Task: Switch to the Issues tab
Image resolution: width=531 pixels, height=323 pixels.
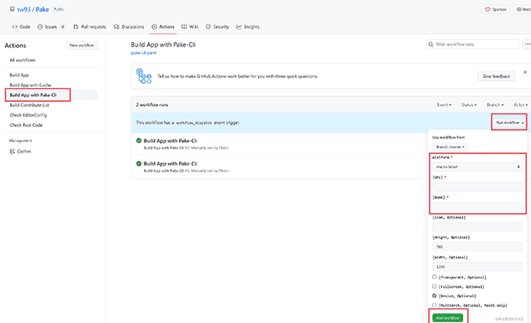Action: pos(51,27)
